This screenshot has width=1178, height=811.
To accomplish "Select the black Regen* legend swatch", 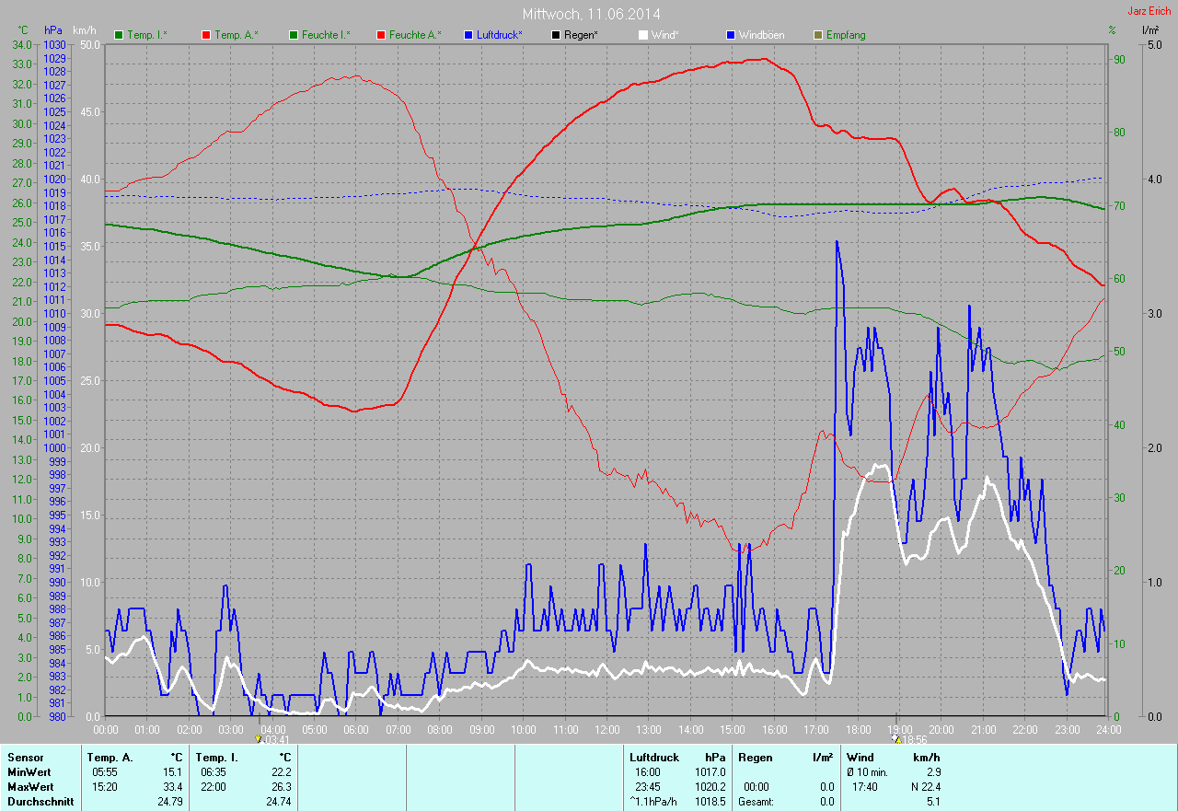I will [556, 35].
